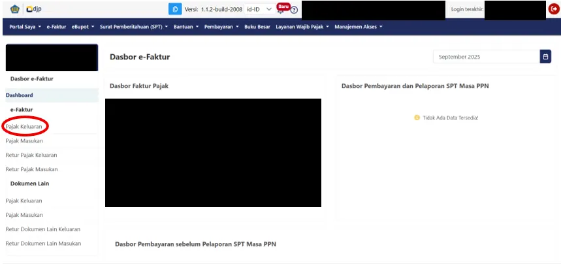Screen dimensions: 561x271
Task: Click the blue icon beside version text
Action: coord(174,10)
